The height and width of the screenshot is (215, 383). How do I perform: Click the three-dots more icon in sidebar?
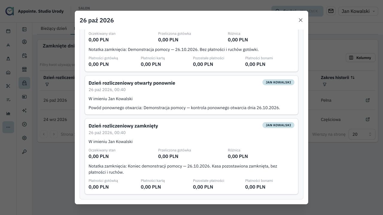coord(8,127)
